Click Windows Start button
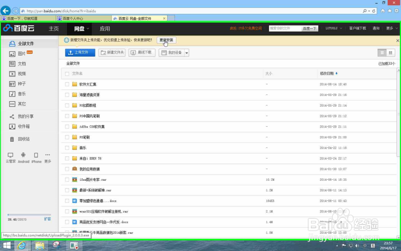Viewport: 401px width, 251px height. tap(7, 246)
